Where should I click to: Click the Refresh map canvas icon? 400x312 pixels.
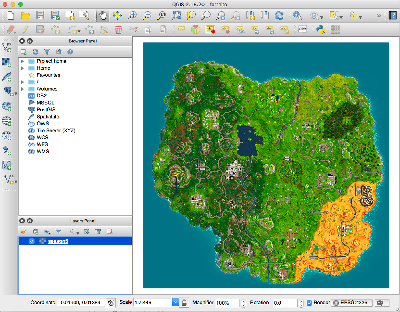pos(279,15)
